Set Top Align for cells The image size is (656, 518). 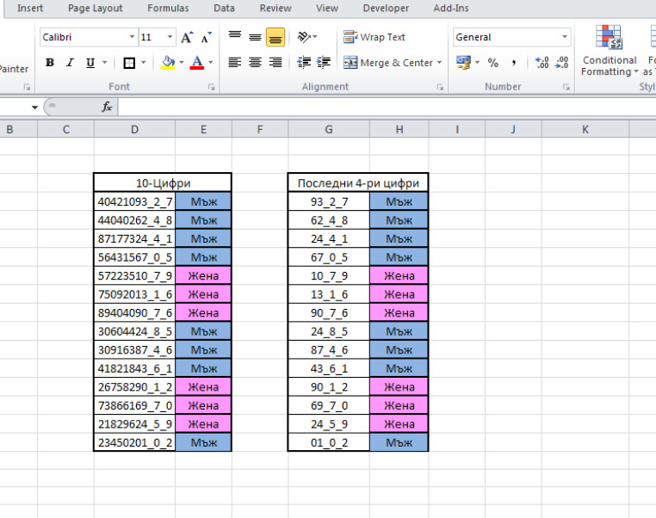(x=235, y=37)
